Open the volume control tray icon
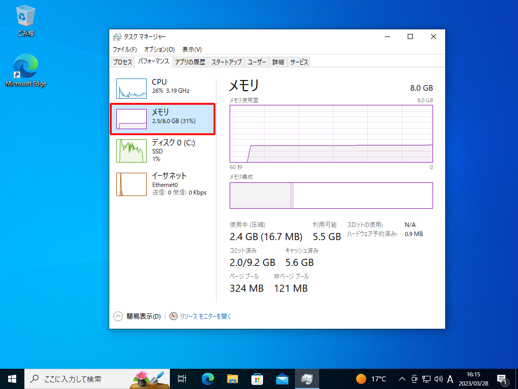 (439, 379)
